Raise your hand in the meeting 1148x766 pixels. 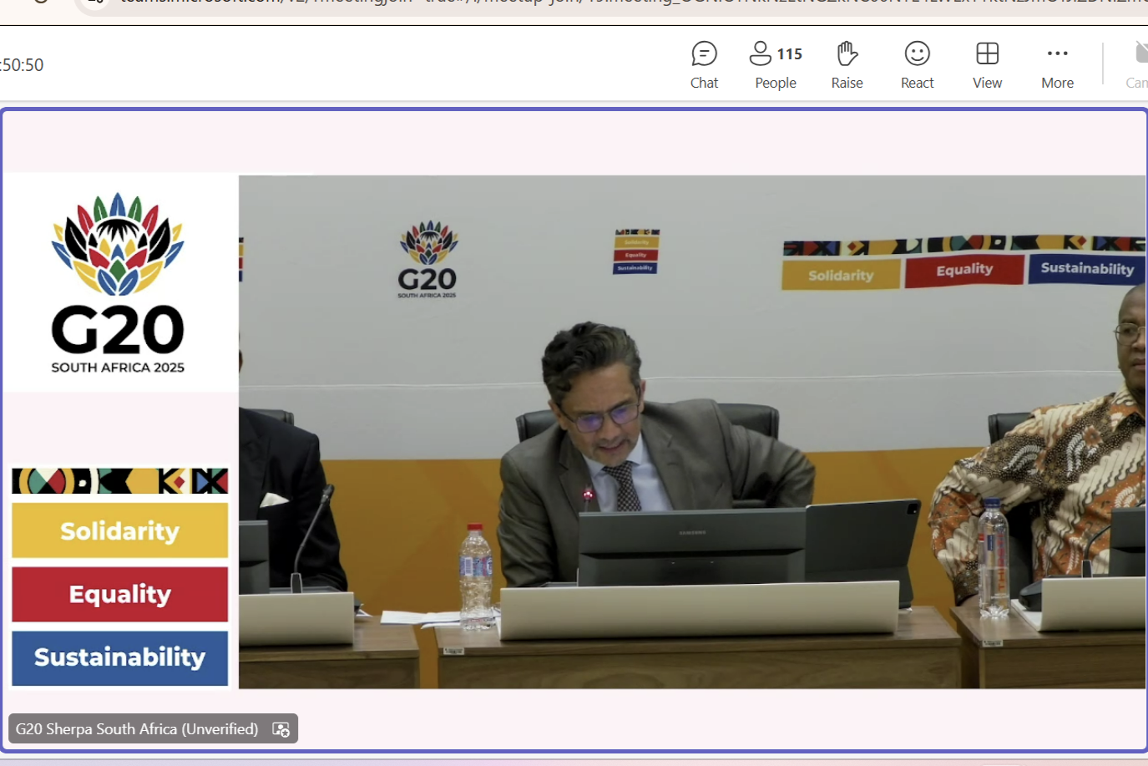(847, 65)
